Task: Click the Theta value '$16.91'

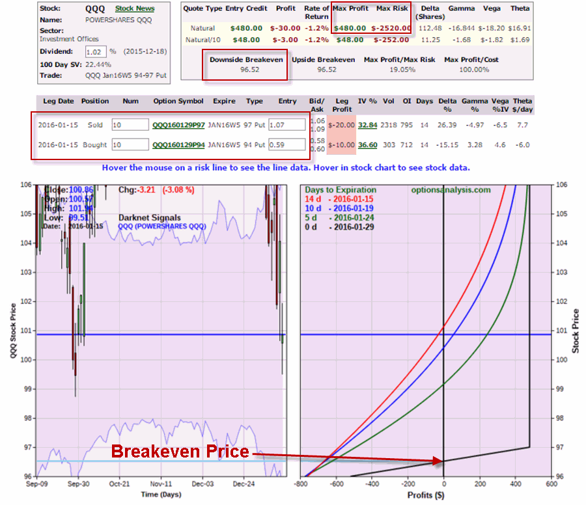Action: (520, 28)
